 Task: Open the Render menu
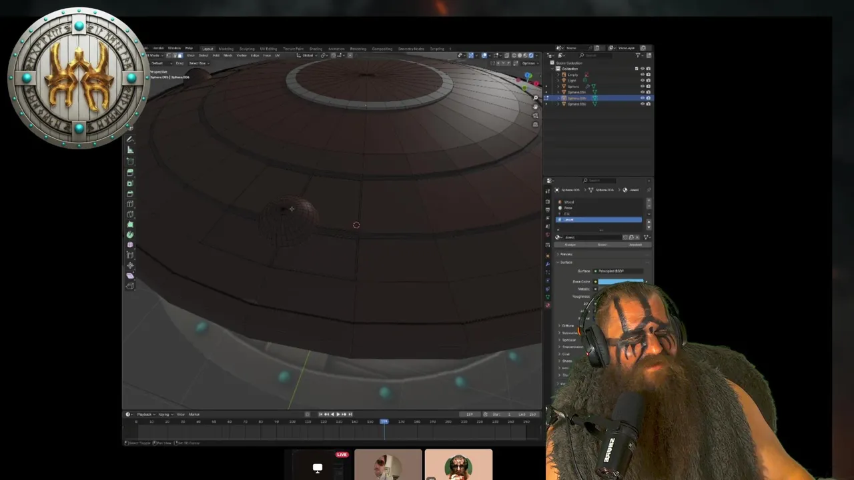pyautogui.click(x=158, y=48)
